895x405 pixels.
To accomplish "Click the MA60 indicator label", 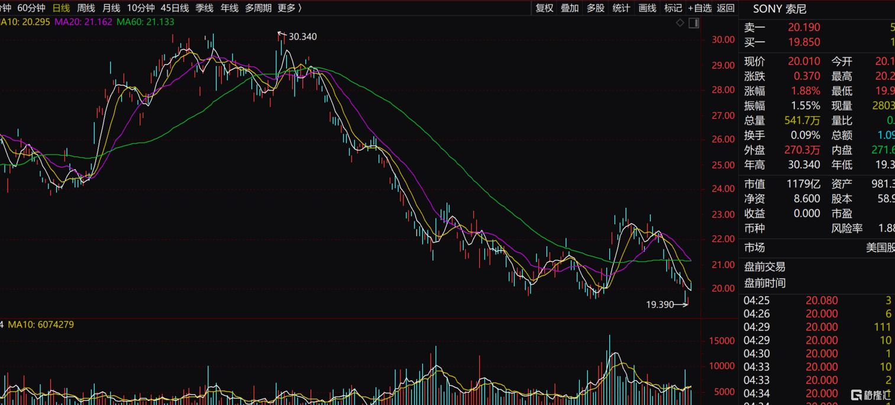I will tap(146, 22).
